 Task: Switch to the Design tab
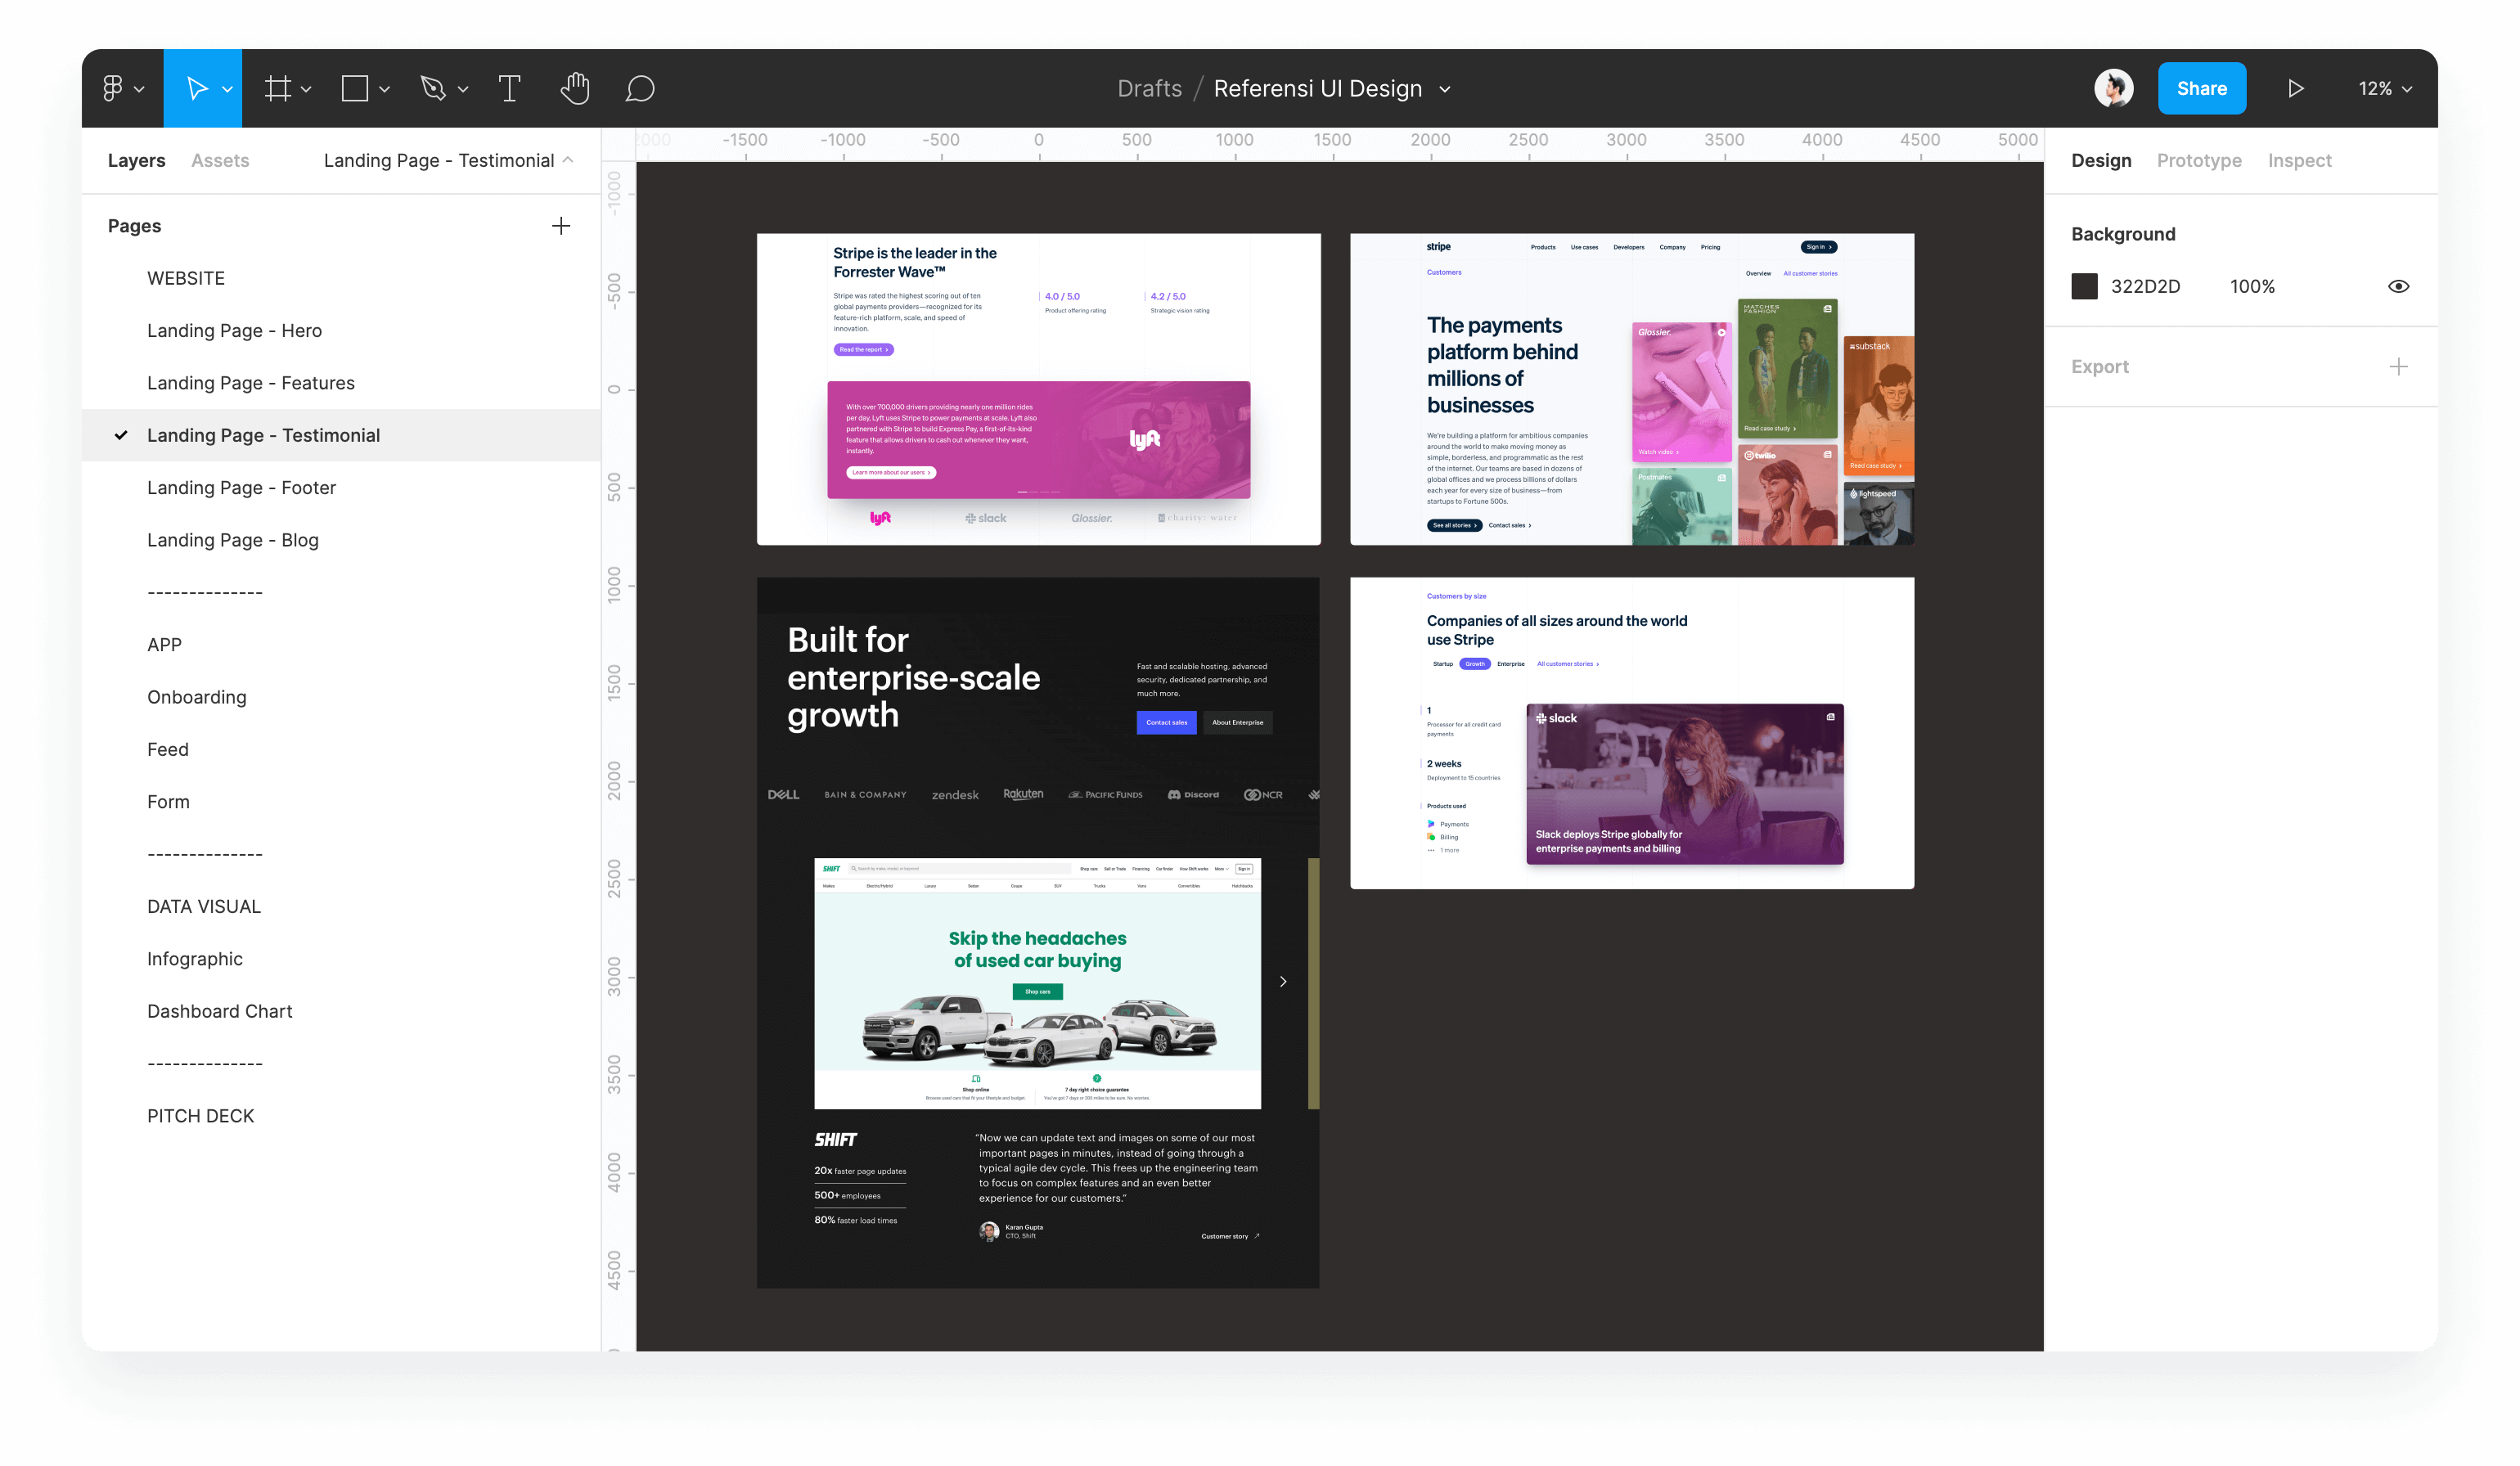[2101, 160]
